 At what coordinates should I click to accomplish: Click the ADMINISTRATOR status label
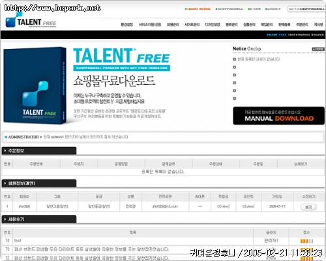[x=23, y=137]
